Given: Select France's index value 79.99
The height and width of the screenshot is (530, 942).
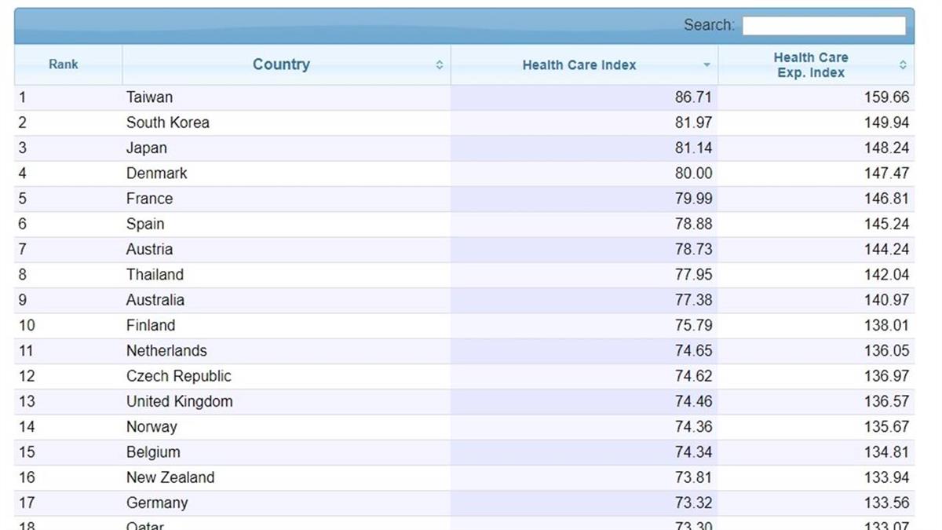Looking at the screenshot, I should pyautogui.click(x=693, y=199).
